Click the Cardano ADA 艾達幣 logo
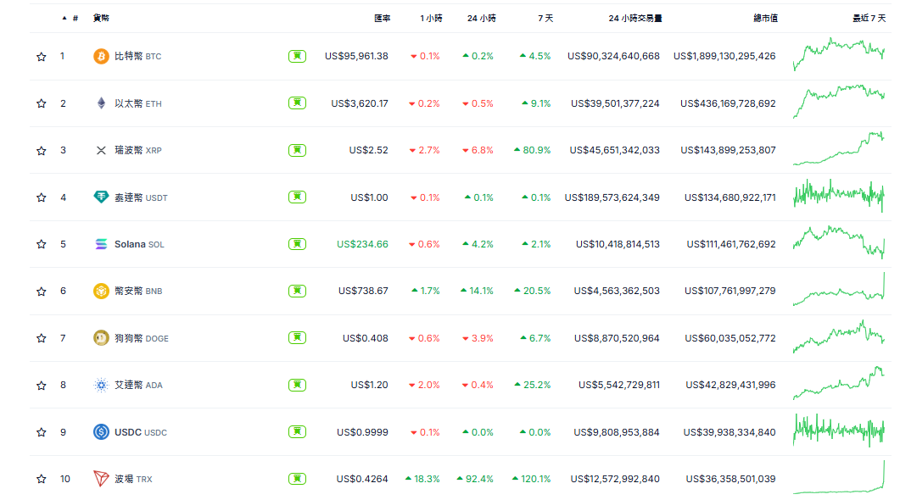Image resolution: width=900 pixels, height=500 pixels. [x=100, y=385]
